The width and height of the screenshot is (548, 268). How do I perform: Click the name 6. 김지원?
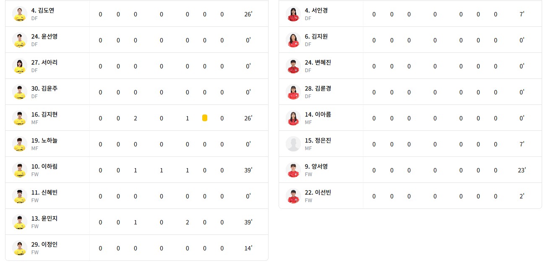coord(316,36)
